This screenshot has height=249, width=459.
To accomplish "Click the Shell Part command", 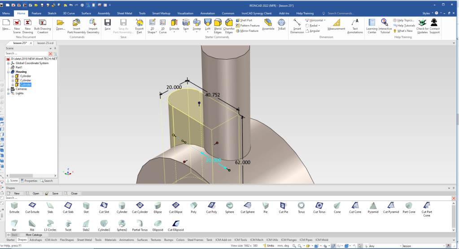I will [246, 20].
